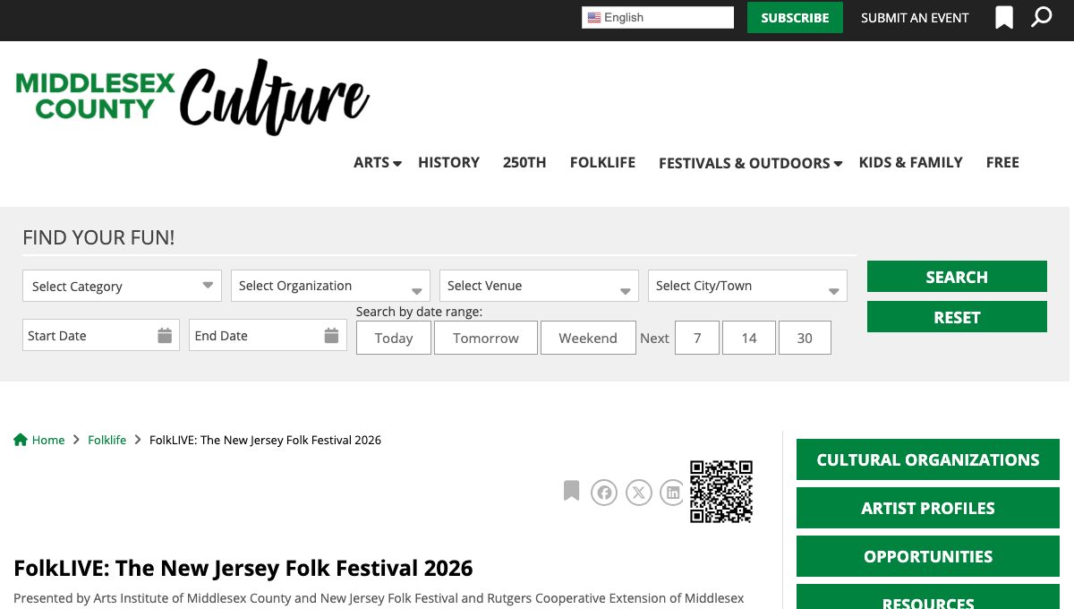Screen dimensions: 1074x609
Task: Open the Kids & Family section
Action: pos(910,162)
